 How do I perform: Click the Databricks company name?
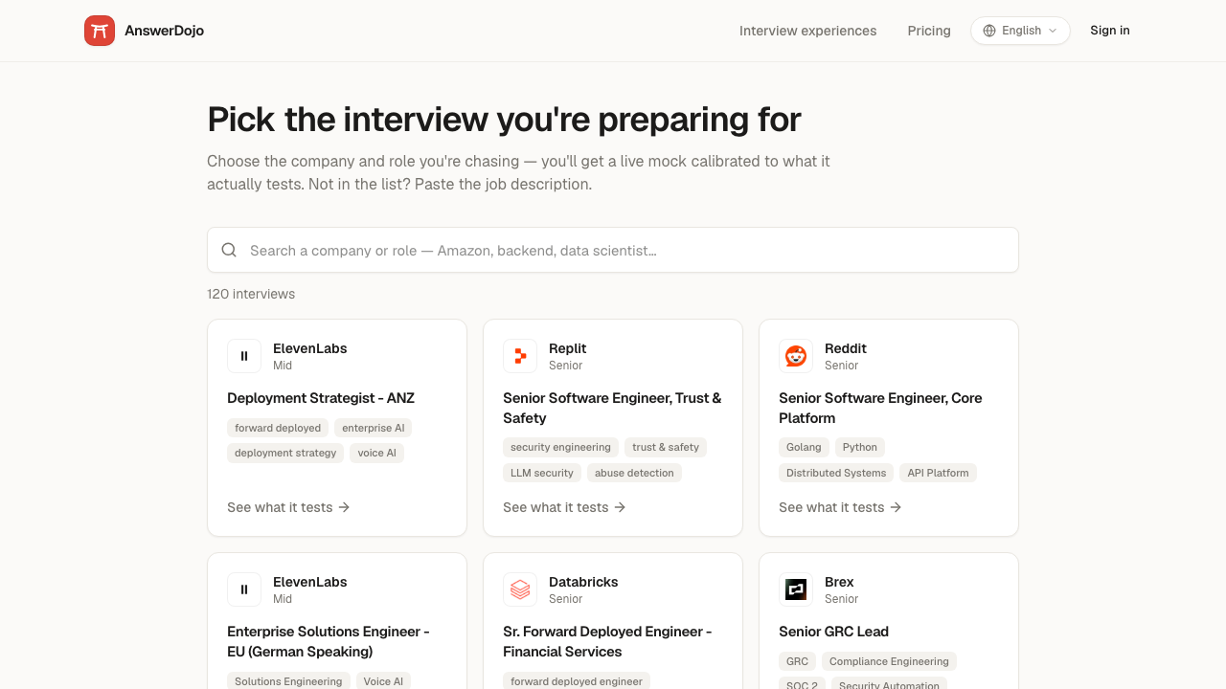click(x=583, y=582)
